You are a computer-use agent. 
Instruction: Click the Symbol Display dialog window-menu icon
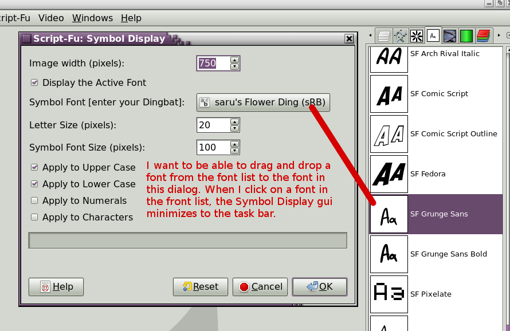coord(27,39)
